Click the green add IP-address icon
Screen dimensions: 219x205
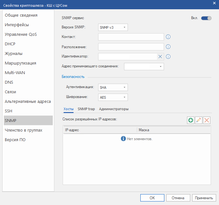coord(191,120)
